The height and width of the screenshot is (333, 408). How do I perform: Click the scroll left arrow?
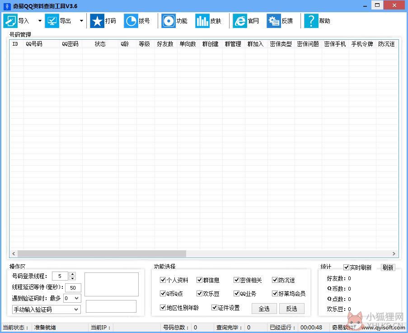pyautogui.click(x=14, y=253)
